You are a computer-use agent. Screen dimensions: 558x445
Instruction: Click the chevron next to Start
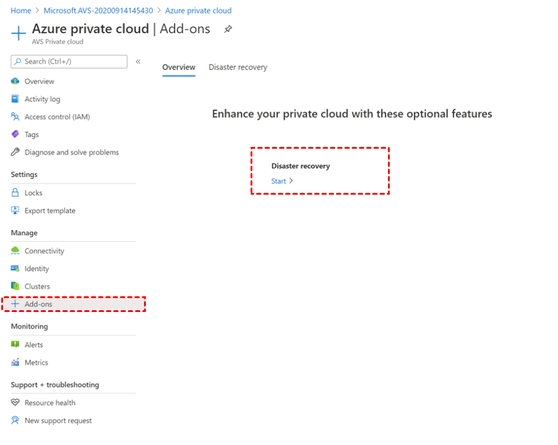(x=291, y=181)
